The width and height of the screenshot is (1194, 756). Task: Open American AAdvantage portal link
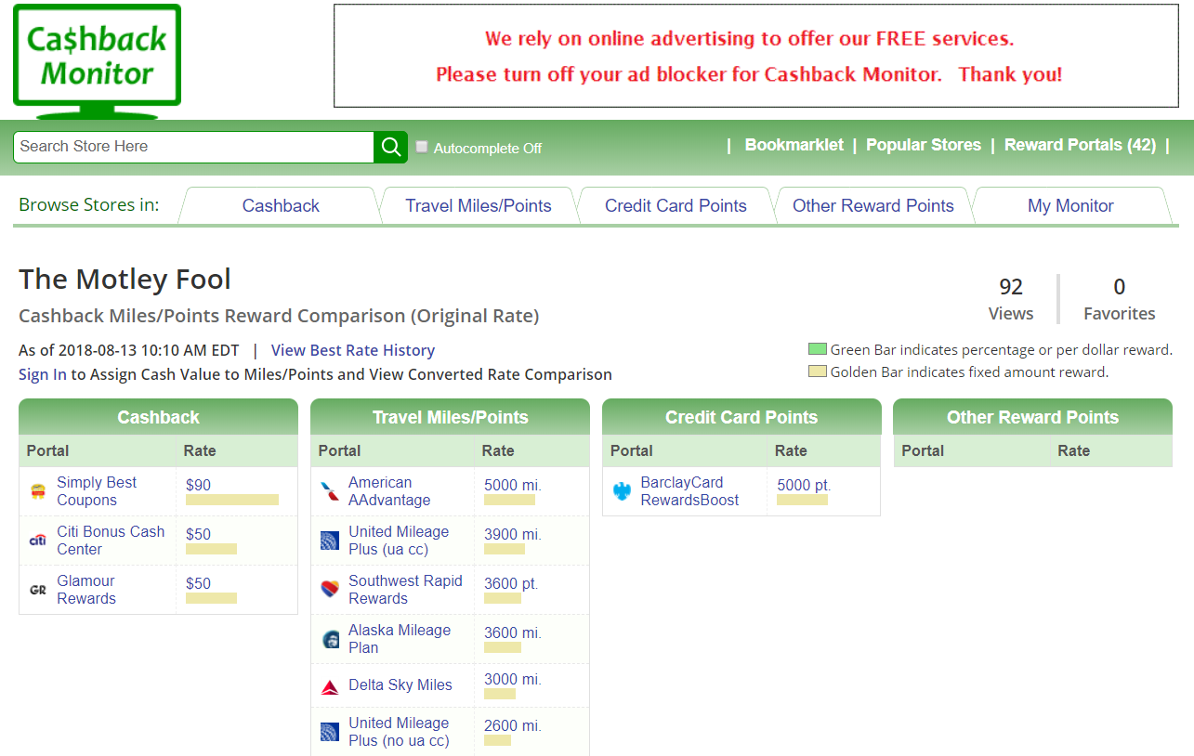point(389,491)
